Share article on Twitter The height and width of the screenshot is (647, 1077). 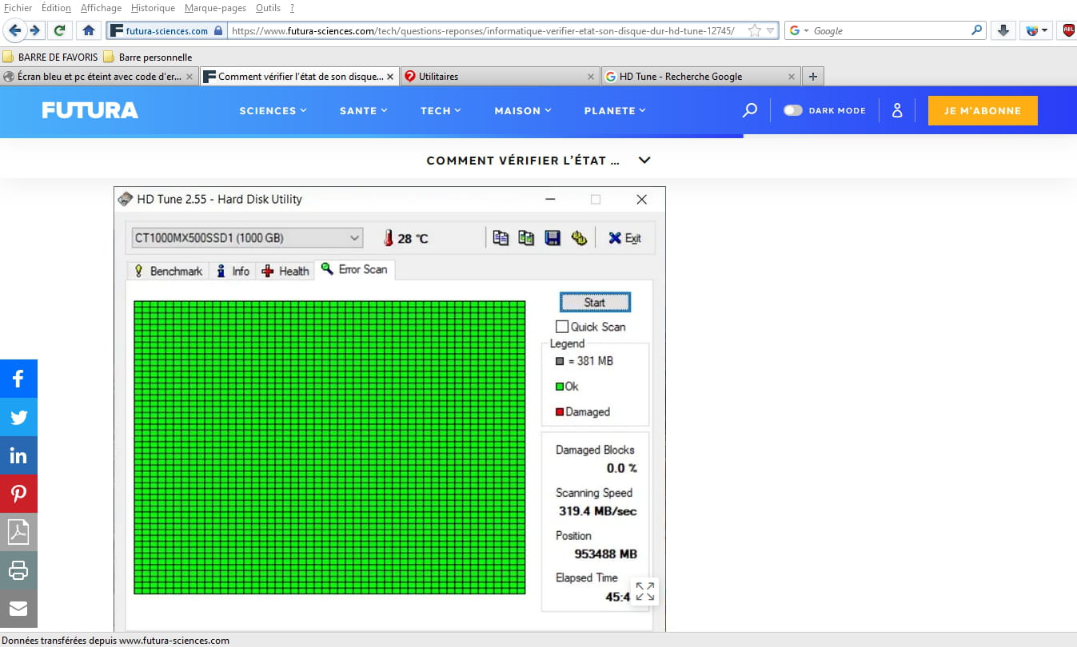point(18,417)
